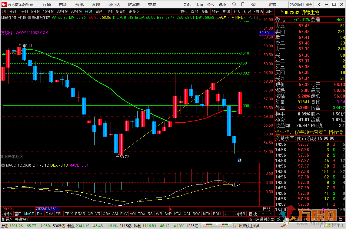Open the 财富圈 menu

134,5
